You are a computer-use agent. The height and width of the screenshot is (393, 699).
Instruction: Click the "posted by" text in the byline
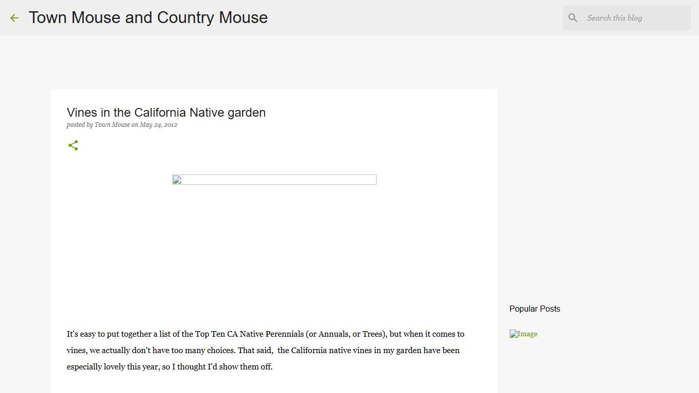click(79, 125)
